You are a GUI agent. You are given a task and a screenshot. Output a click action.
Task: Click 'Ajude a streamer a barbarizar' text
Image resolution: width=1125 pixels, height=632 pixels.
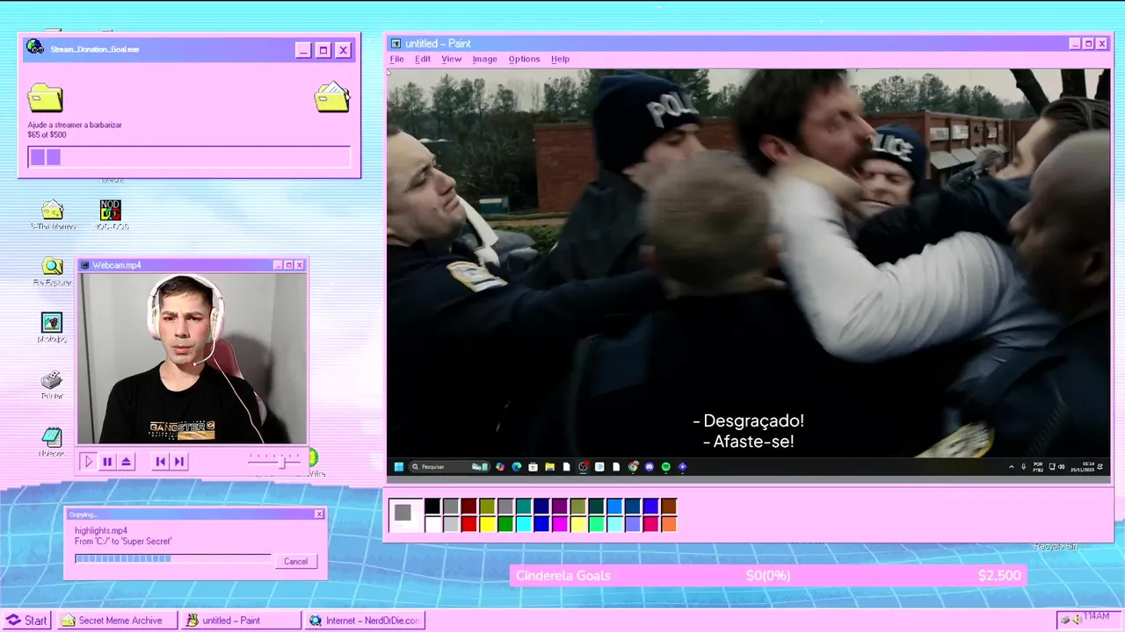coord(75,125)
